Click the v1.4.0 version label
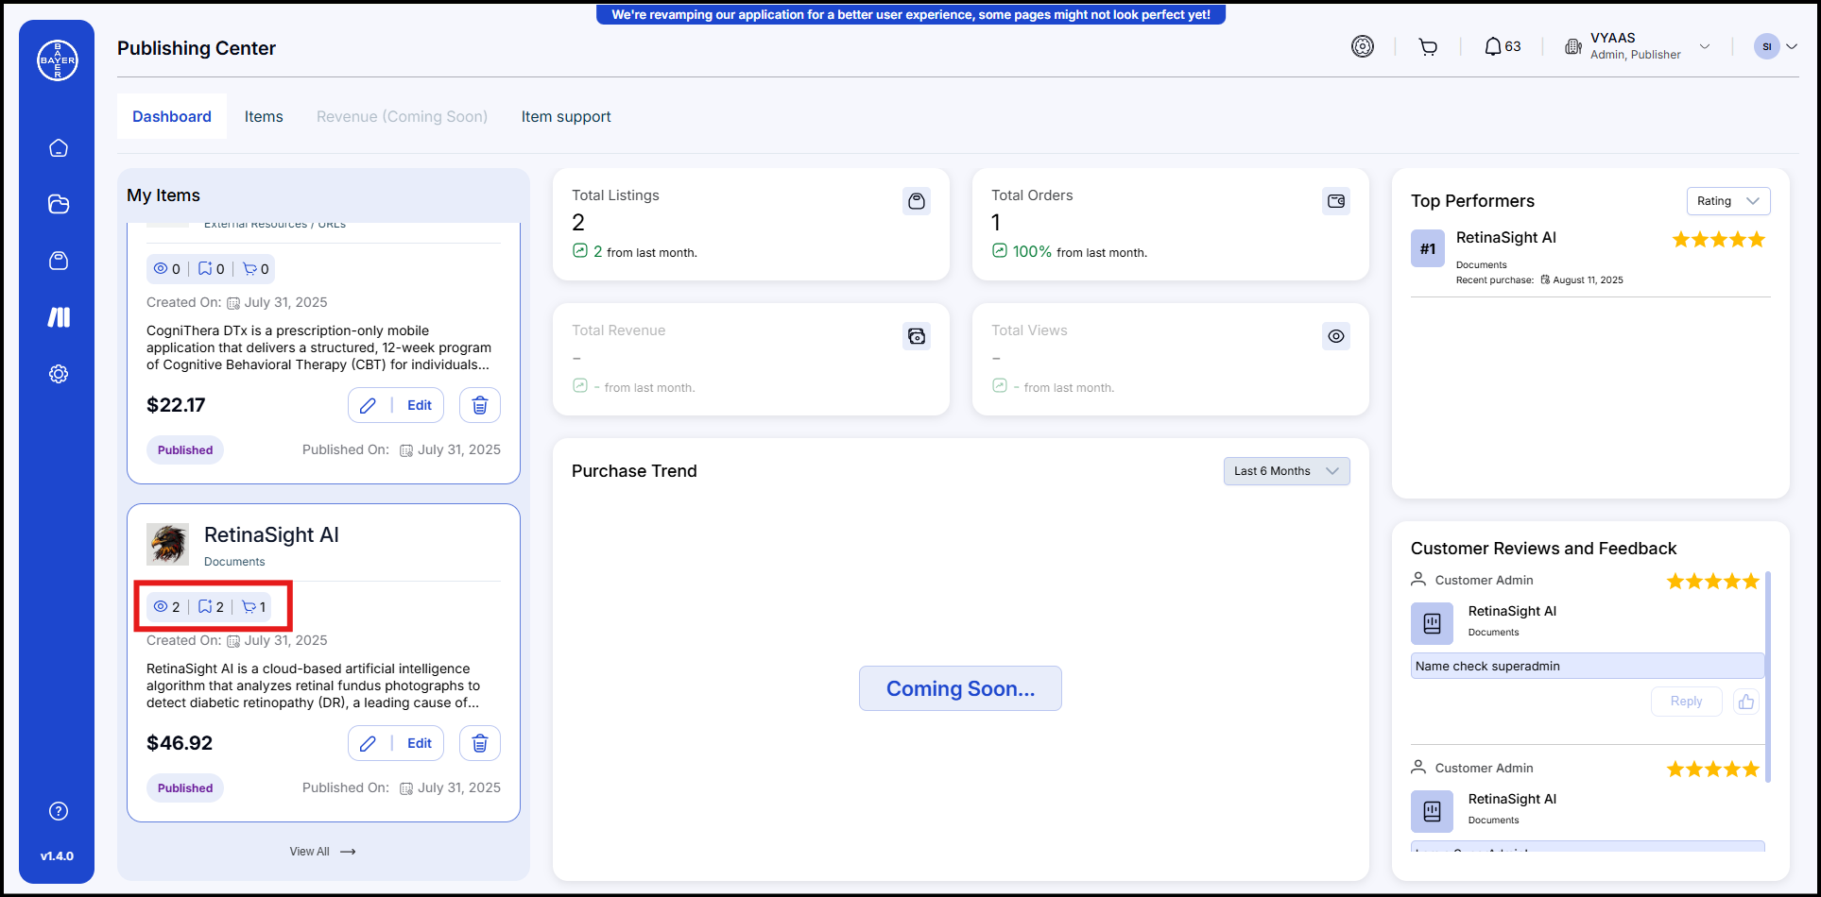1821x897 pixels. tap(57, 856)
